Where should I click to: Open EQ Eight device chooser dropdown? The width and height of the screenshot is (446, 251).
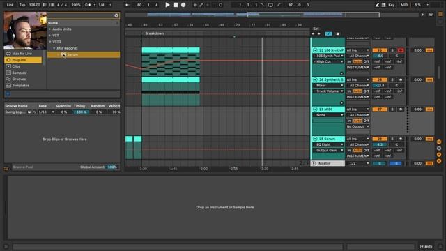click(328, 144)
